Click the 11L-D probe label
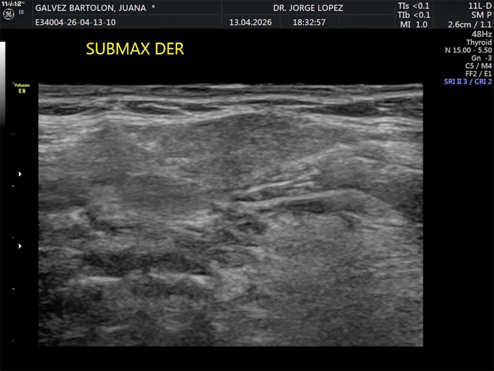Screen dimensions: 494x371 480,6
